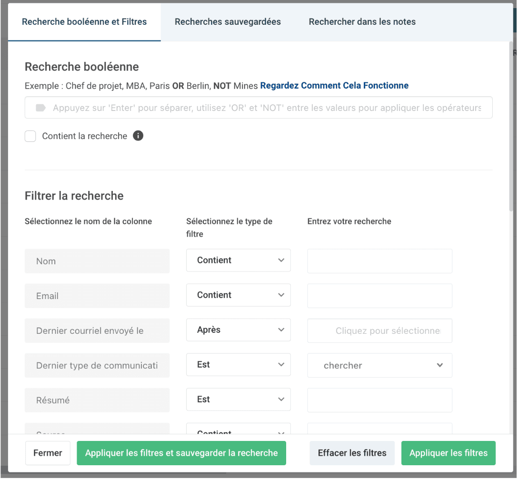The width and height of the screenshot is (519, 480).
Task: Click 'Appliquer les filtres'
Action: 448,453
